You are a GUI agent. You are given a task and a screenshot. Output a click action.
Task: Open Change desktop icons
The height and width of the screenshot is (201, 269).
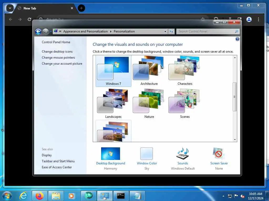point(57,52)
